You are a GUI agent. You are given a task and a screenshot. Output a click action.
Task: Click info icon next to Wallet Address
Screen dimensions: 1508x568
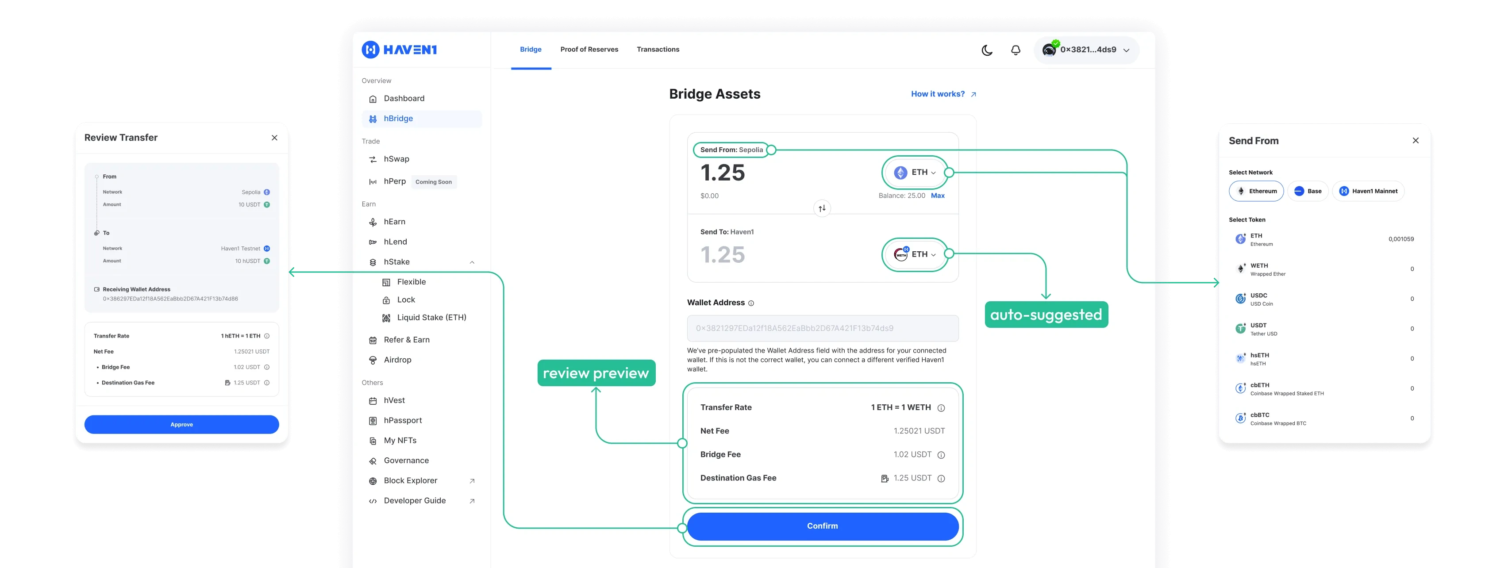(751, 303)
